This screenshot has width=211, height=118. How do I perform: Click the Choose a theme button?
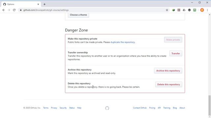pos(78,15)
